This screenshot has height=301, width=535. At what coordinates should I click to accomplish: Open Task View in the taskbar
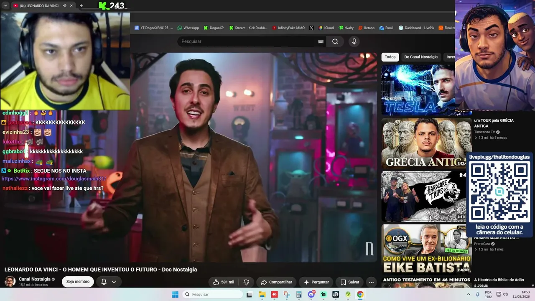tap(249, 294)
